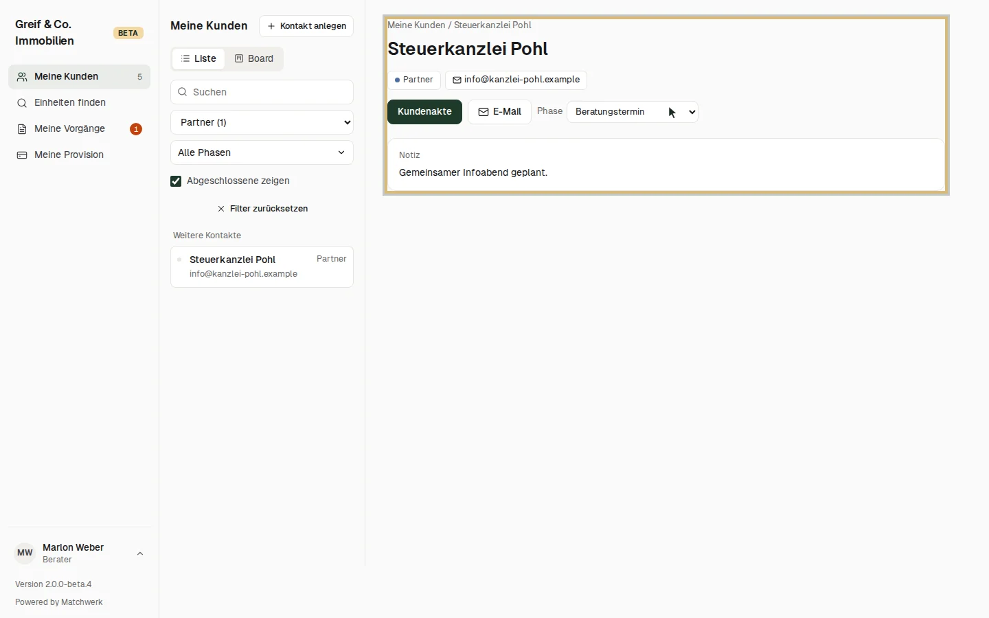Viewport: 989px width, 618px height.
Task: Open Meine Provision page
Action: [x=79, y=155]
